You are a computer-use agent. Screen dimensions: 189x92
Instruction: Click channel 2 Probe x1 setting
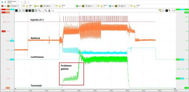point(63,6)
